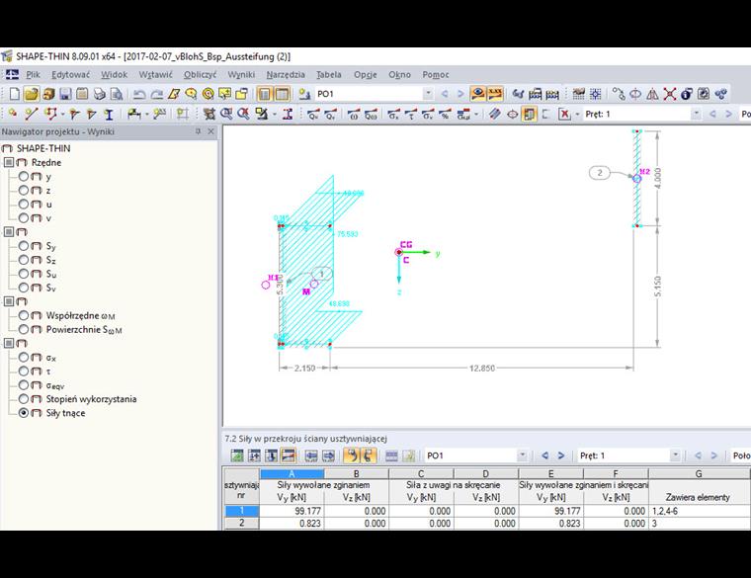Undo the last action

tap(139, 94)
